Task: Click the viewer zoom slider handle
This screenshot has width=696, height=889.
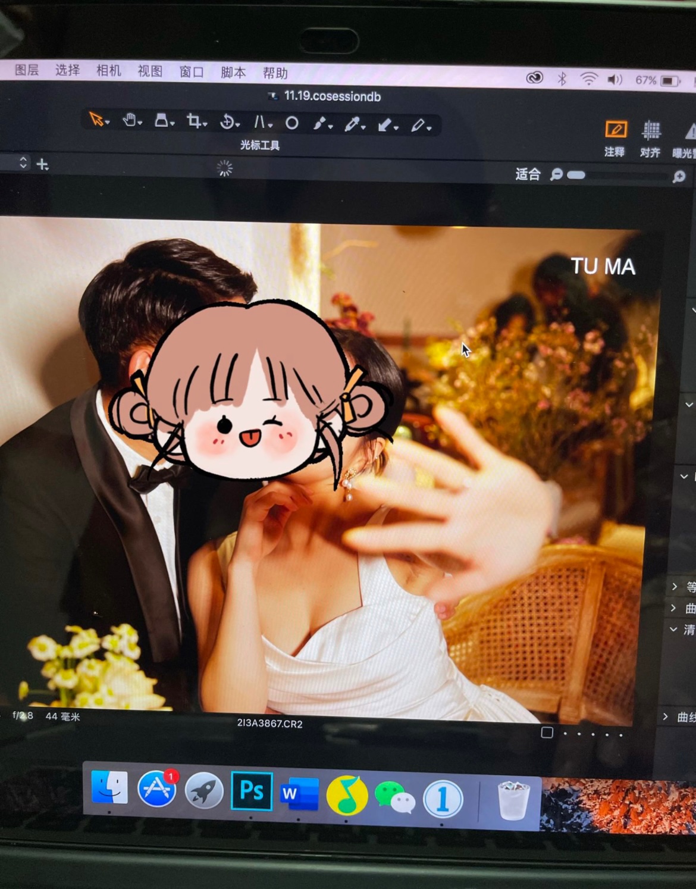Action: click(576, 175)
